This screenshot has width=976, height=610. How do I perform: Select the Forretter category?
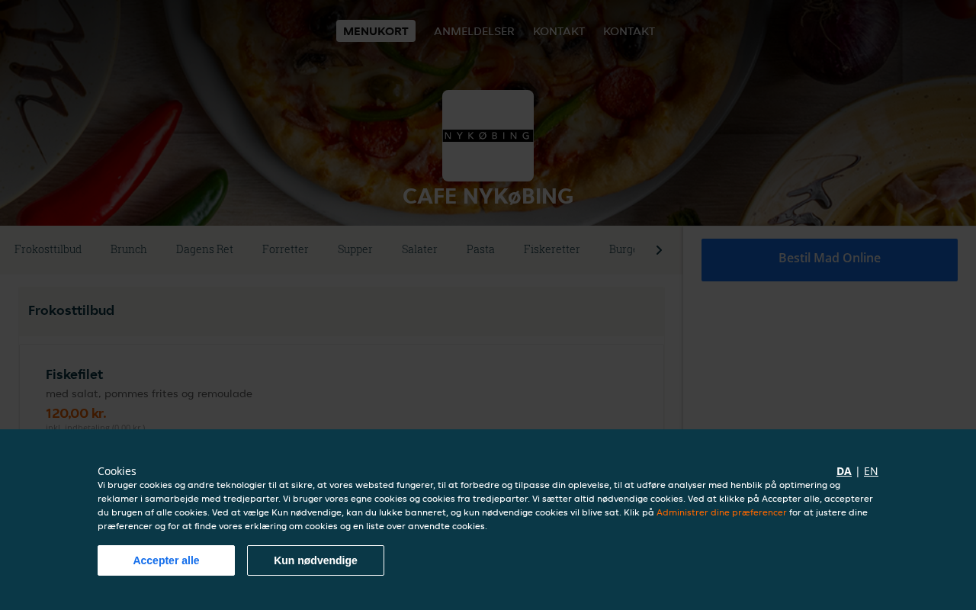pyautogui.click(x=285, y=249)
